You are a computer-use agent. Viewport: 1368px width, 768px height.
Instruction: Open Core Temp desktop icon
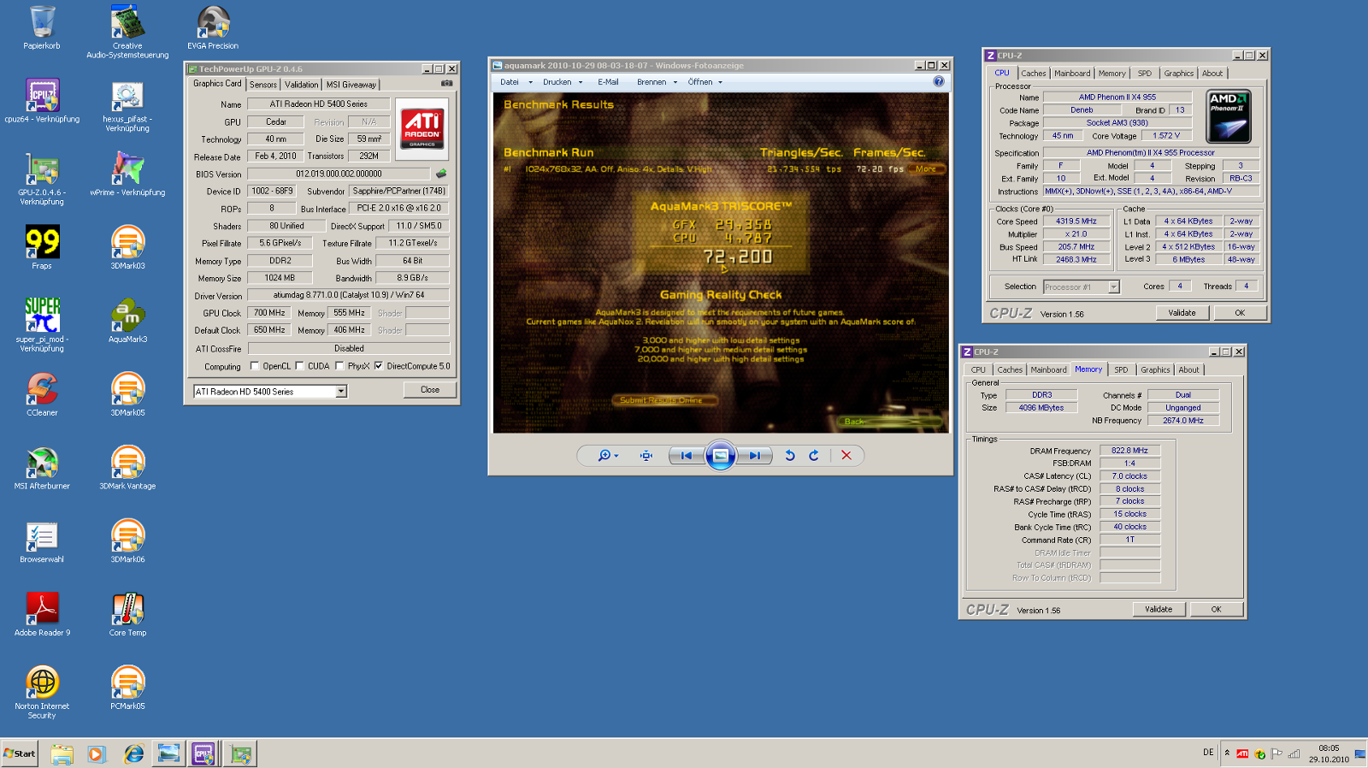click(x=127, y=615)
